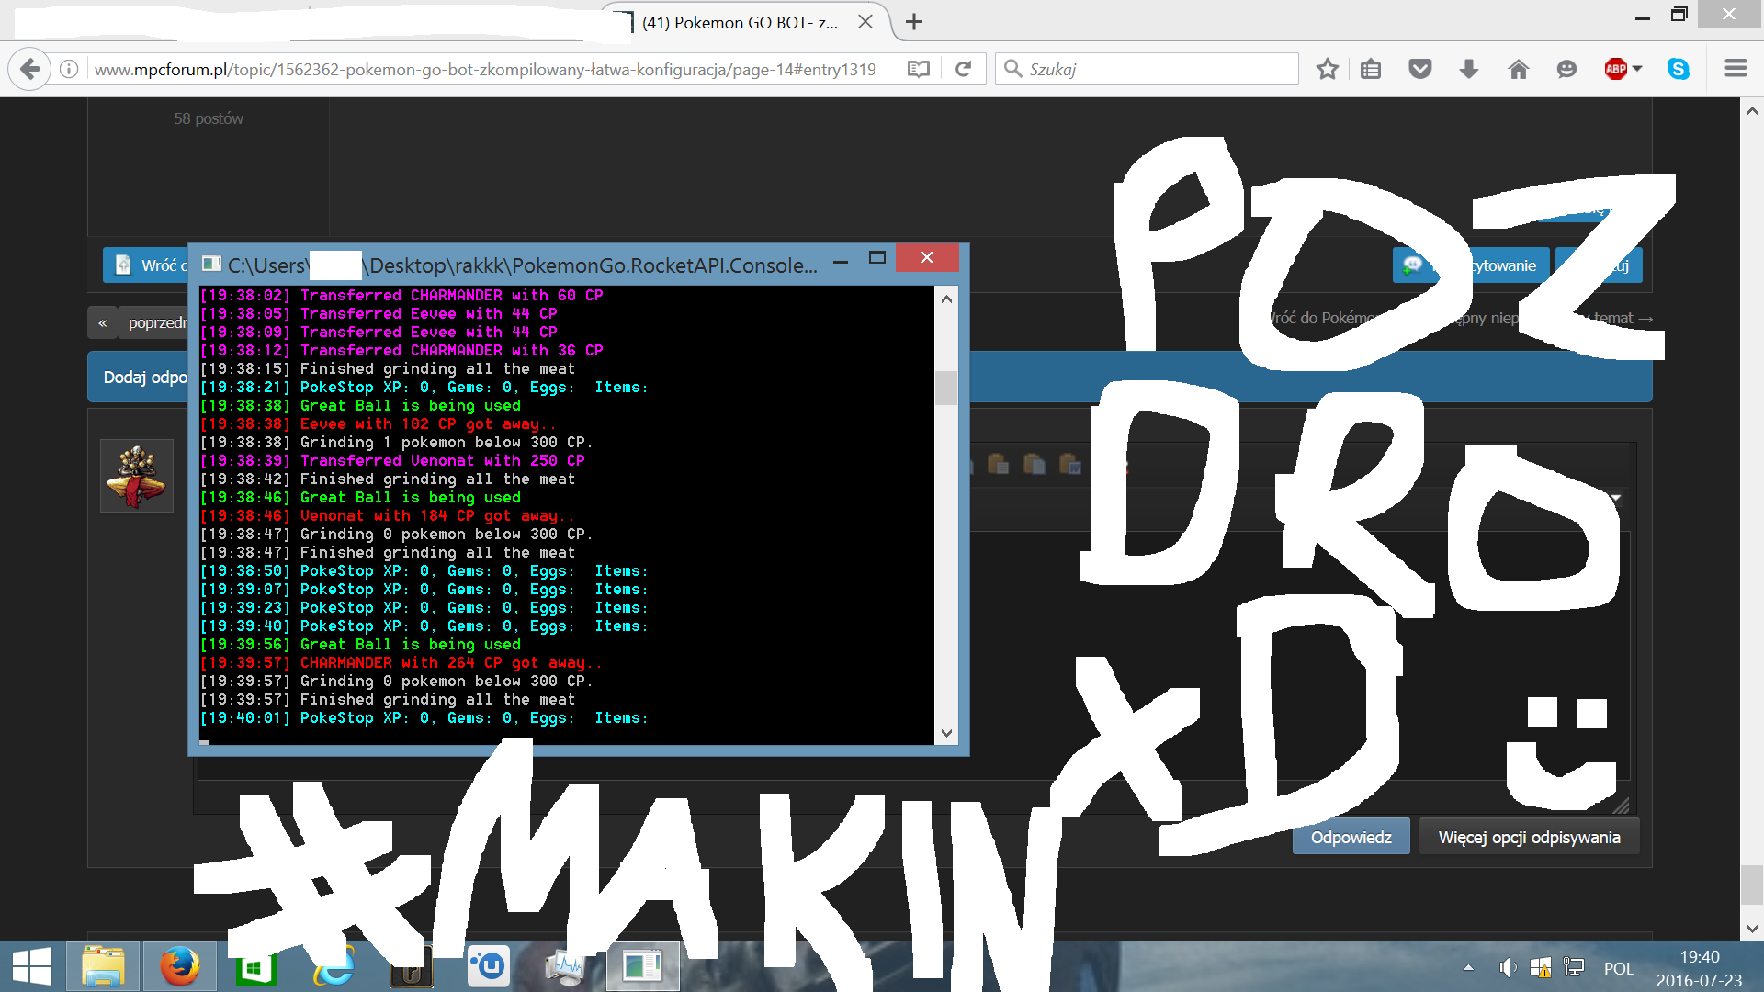Maximize the PokemonGo console window
The height and width of the screenshot is (992, 1764).
877,258
